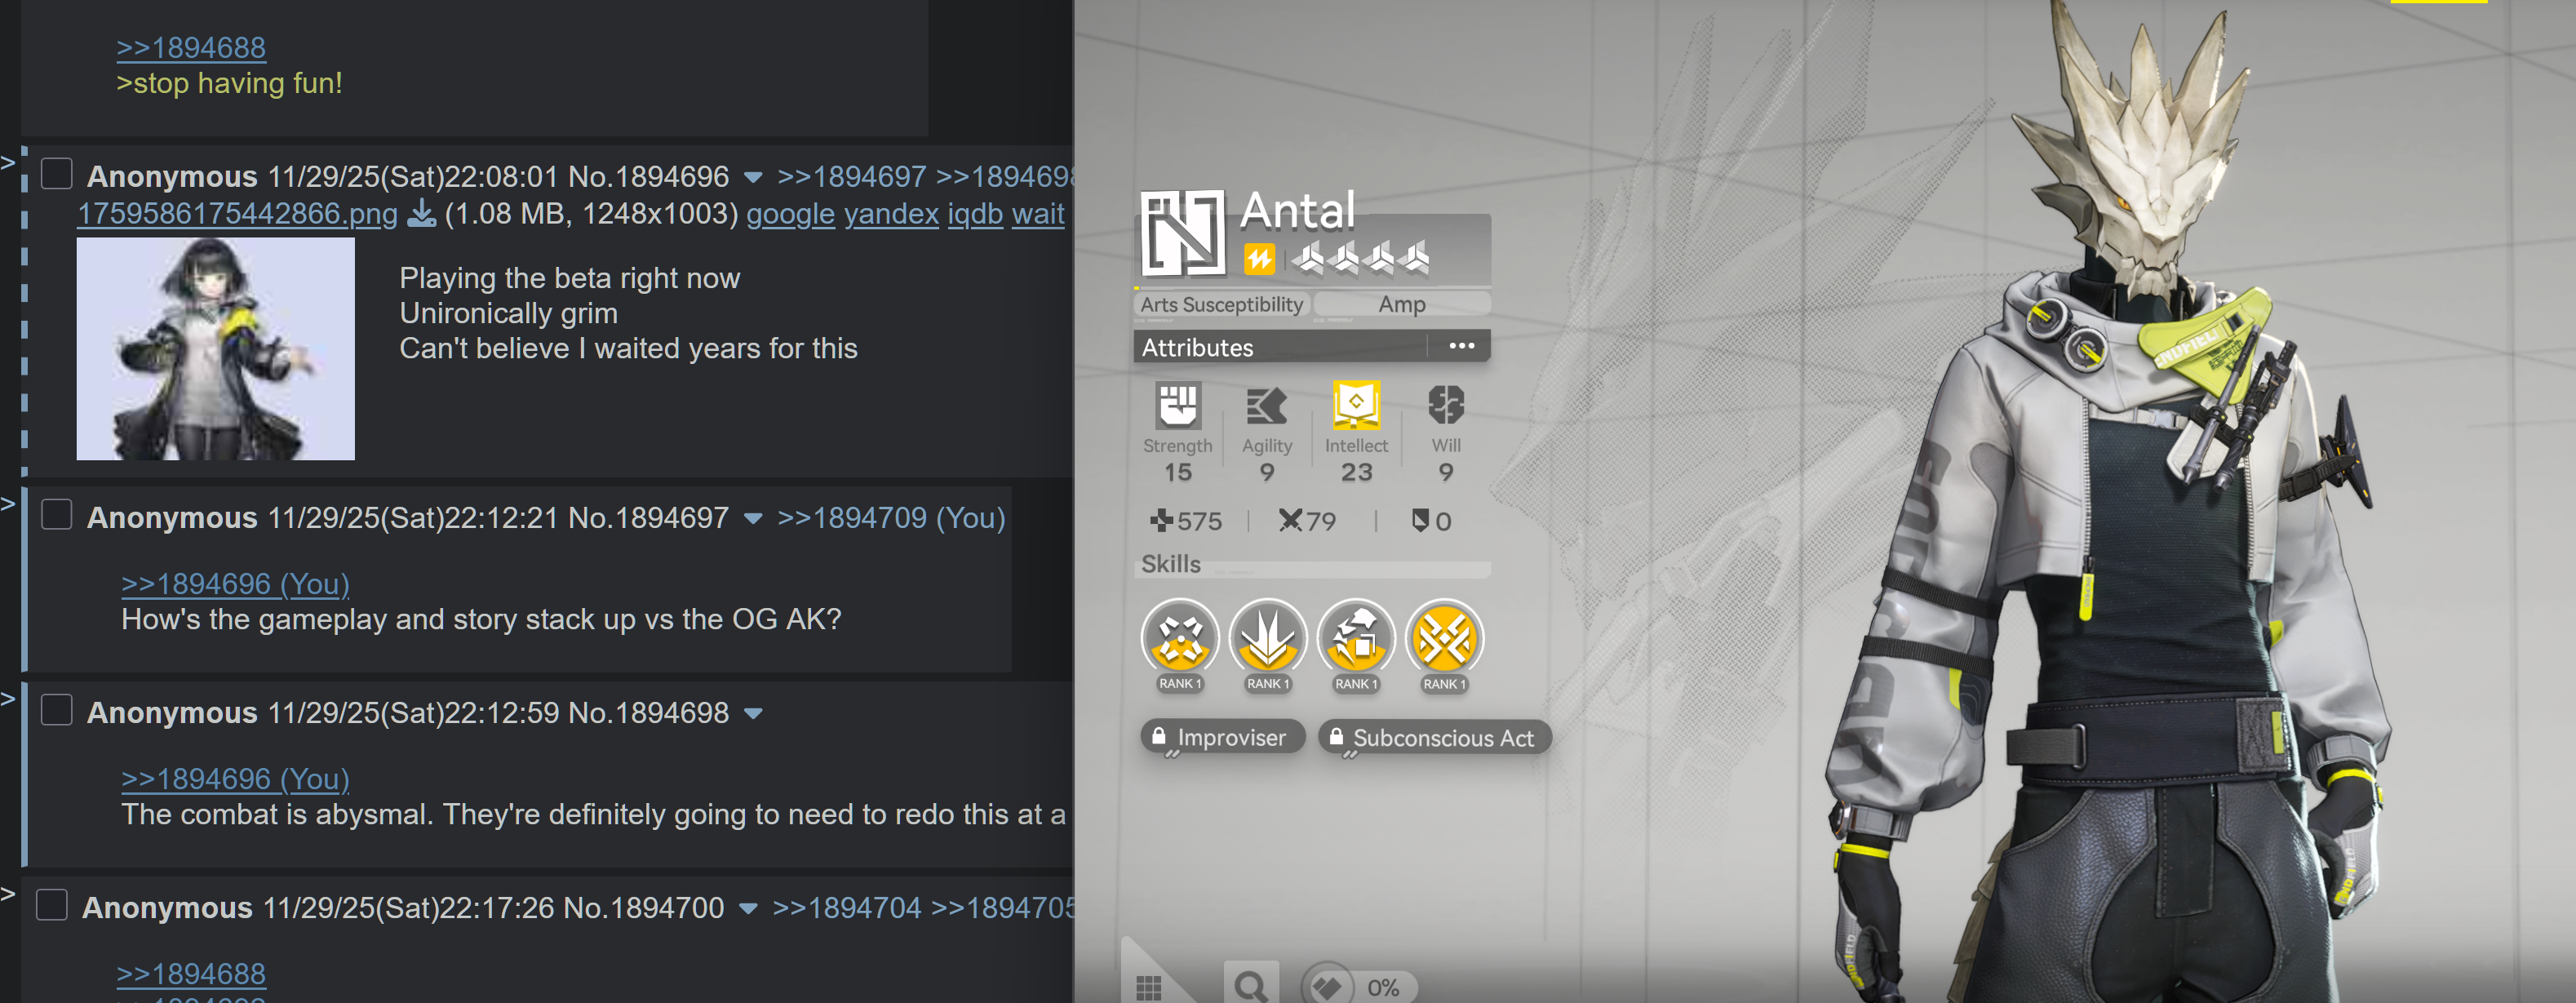Open post menu arrow for No.1894696
Image resolution: width=2576 pixels, height=1003 pixels.
click(x=753, y=178)
